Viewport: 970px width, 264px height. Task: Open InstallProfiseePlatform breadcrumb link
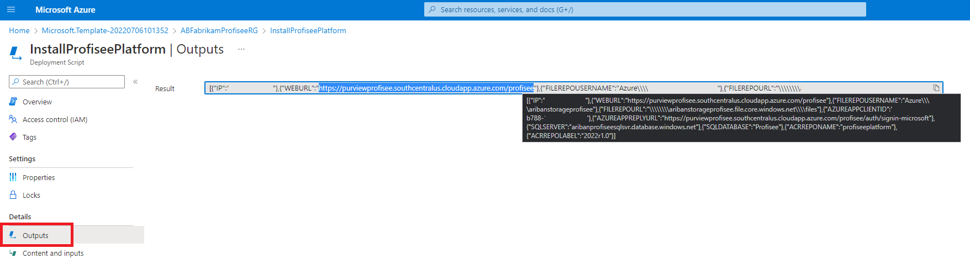[x=308, y=30]
